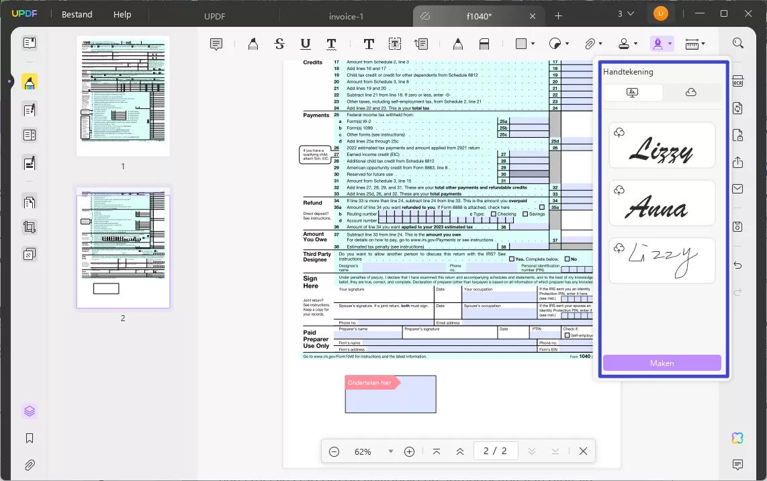Viewport: 767px width, 481px height.
Task: Expand the Rectangle shape options arrow
Action: click(533, 44)
